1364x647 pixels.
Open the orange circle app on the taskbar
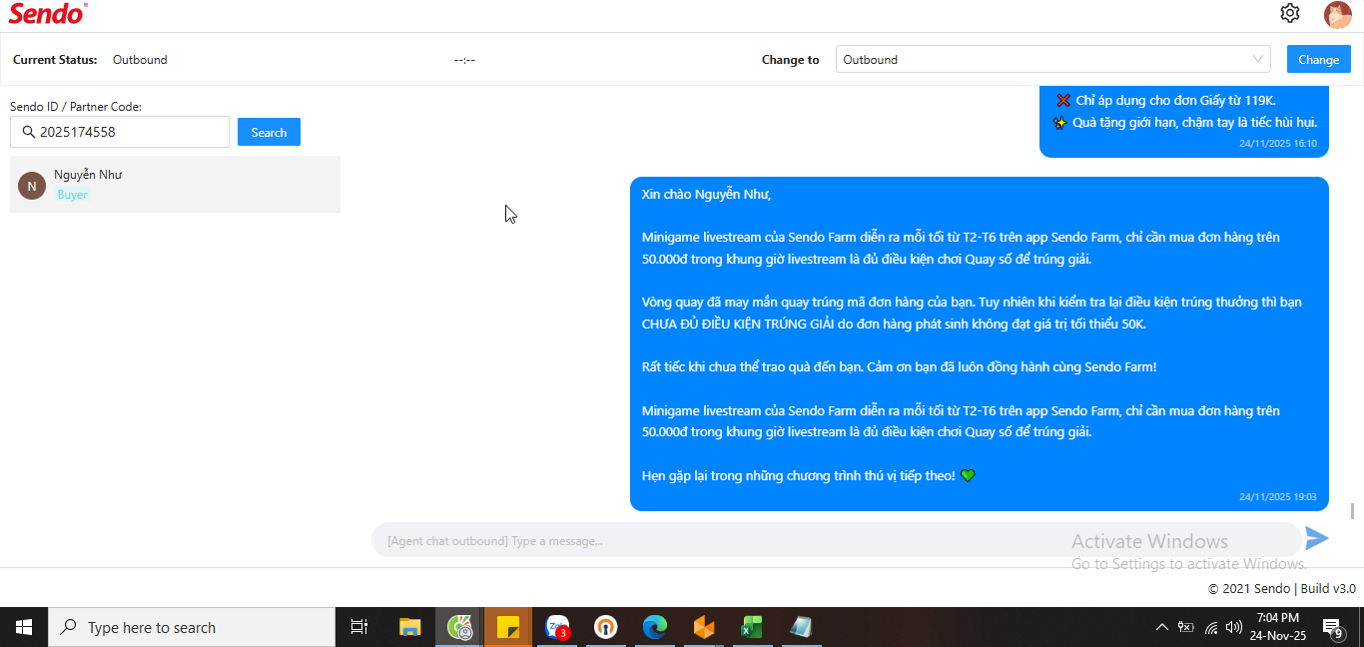click(x=605, y=627)
